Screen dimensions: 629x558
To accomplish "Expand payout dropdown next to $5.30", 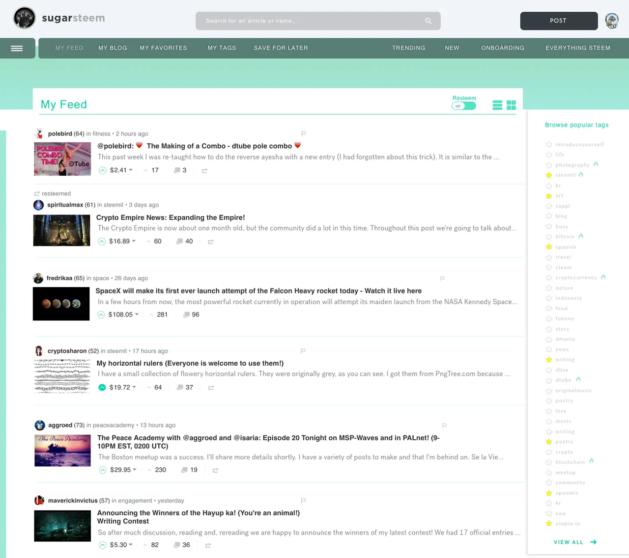I will tap(131, 545).
